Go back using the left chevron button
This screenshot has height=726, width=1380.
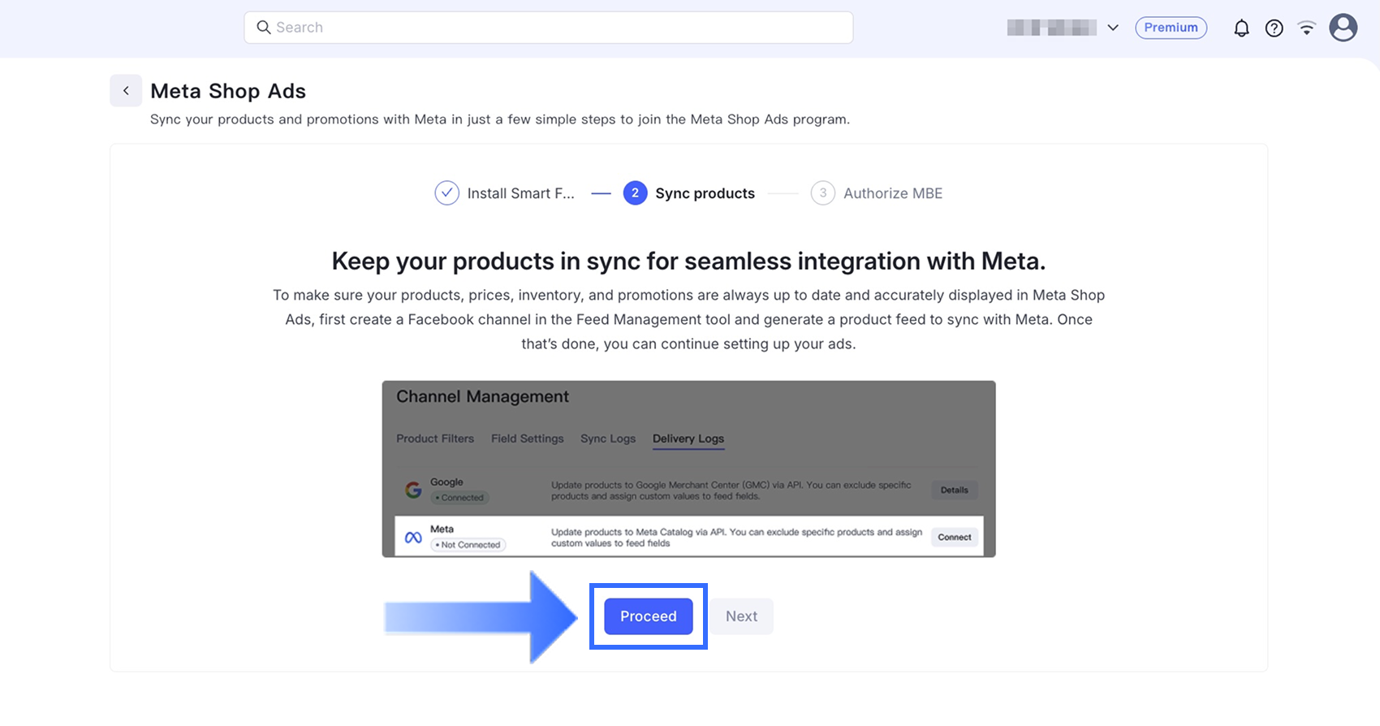[x=126, y=91]
